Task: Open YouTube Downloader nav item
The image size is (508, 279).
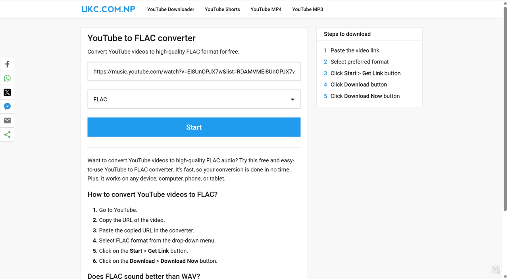Action: pos(171,10)
